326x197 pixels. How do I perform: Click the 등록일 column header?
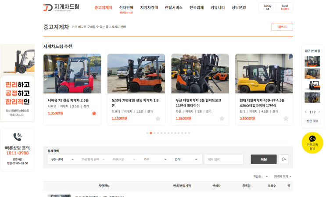tap(246, 186)
